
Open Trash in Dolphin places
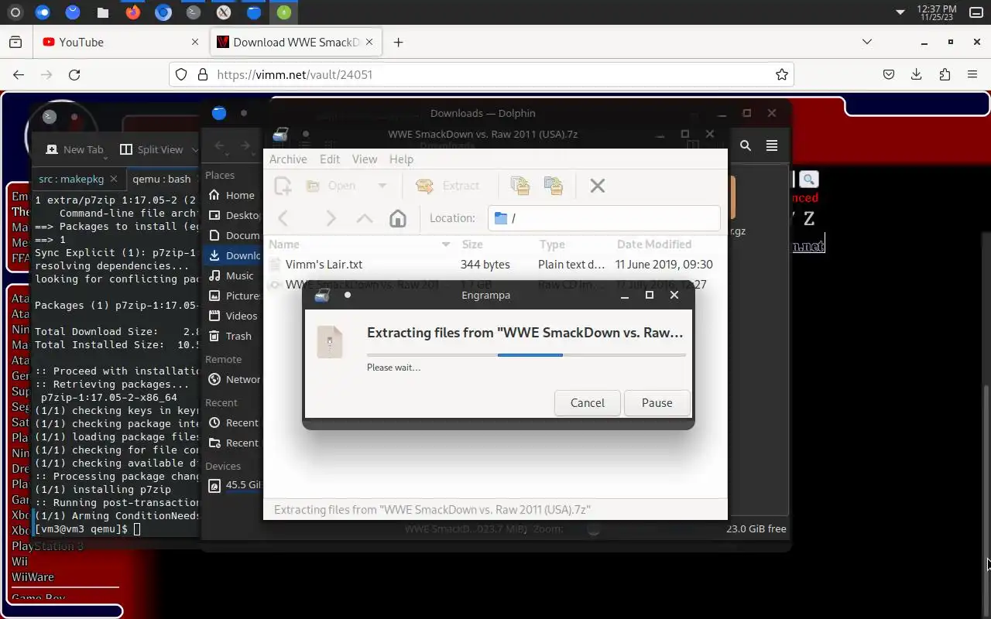(231, 336)
